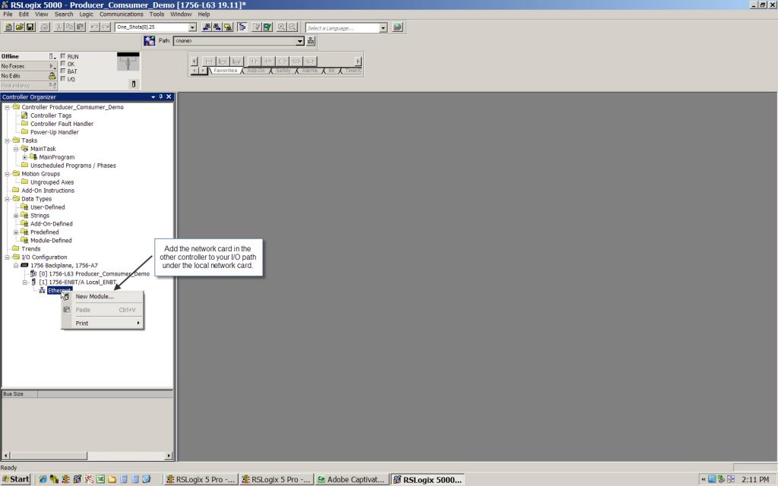This screenshot has height=486, width=778.
Task: Click the Verify Controller icon
Action: click(267, 27)
